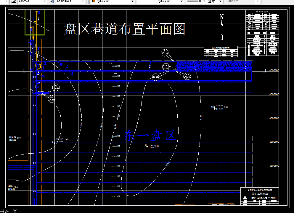This screenshot has width=294, height=213.
Task: Click the 4302000 coordinate label
Action: pyautogui.click(x=274, y=142)
